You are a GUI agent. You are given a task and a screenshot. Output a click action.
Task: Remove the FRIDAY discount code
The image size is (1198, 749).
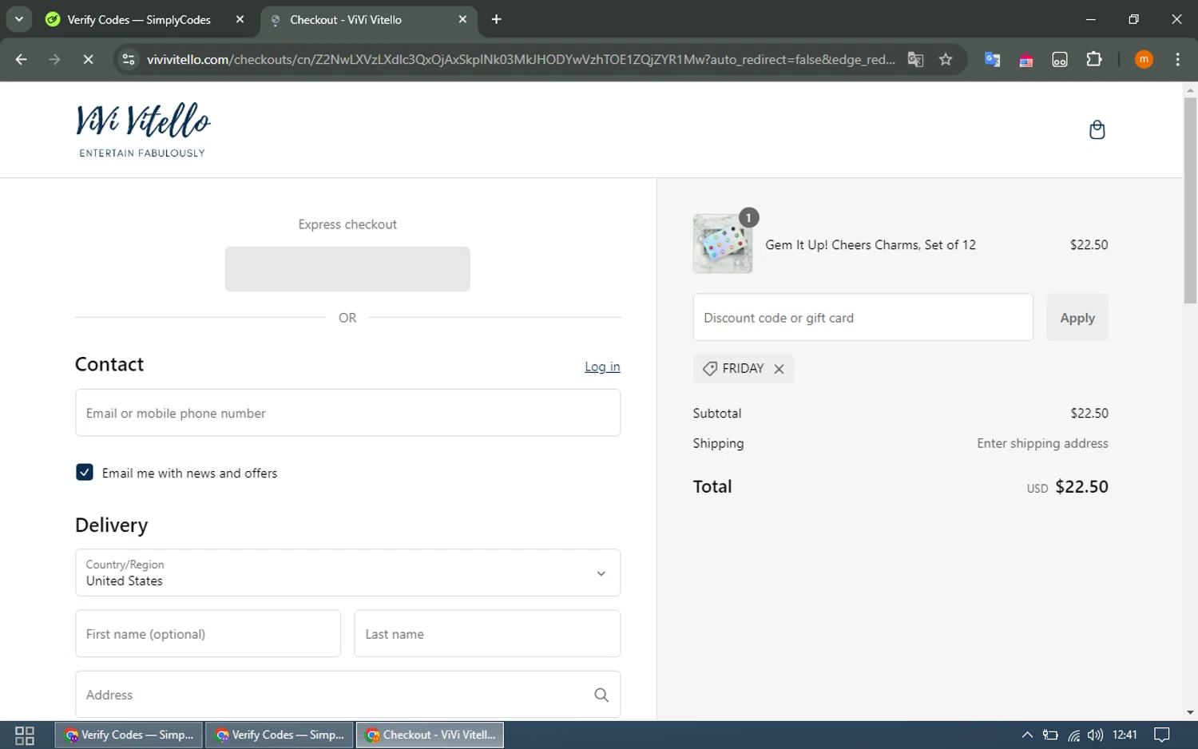pyautogui.click(x=779, y=369)
